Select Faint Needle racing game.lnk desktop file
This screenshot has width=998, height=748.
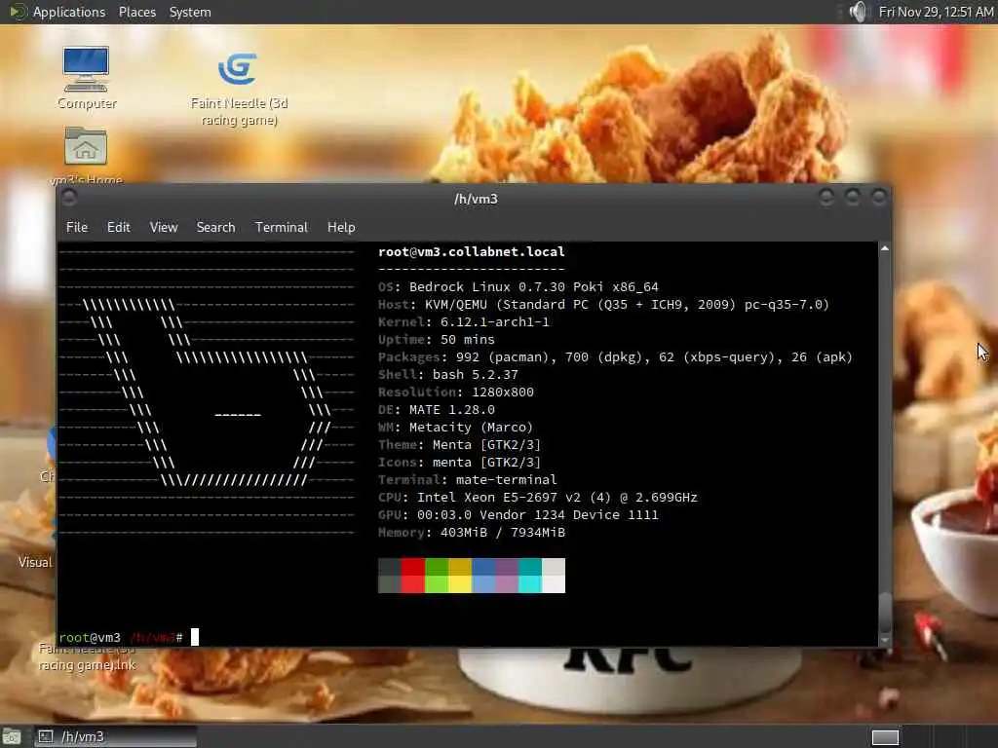(x=87, y=657)
